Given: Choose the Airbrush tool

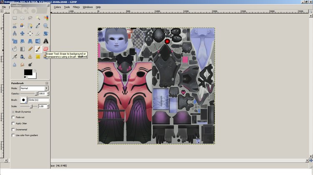Looking at the screenshot, I should click(x=15, y=57).
